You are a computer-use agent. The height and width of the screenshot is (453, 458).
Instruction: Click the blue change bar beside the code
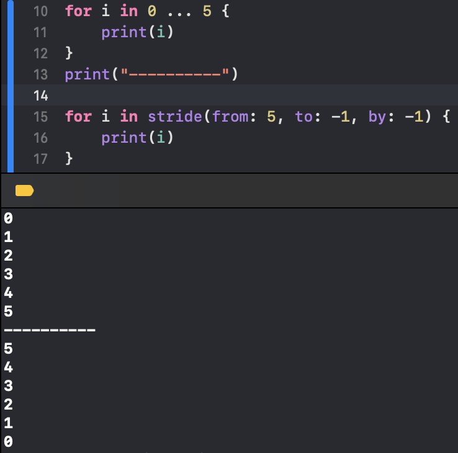click(x=11, y=86)
